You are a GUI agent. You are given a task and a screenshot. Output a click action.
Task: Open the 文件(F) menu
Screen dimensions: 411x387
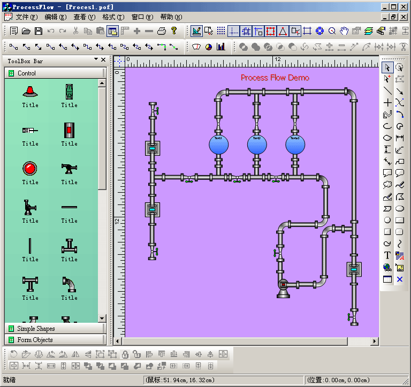click(25, 17)
